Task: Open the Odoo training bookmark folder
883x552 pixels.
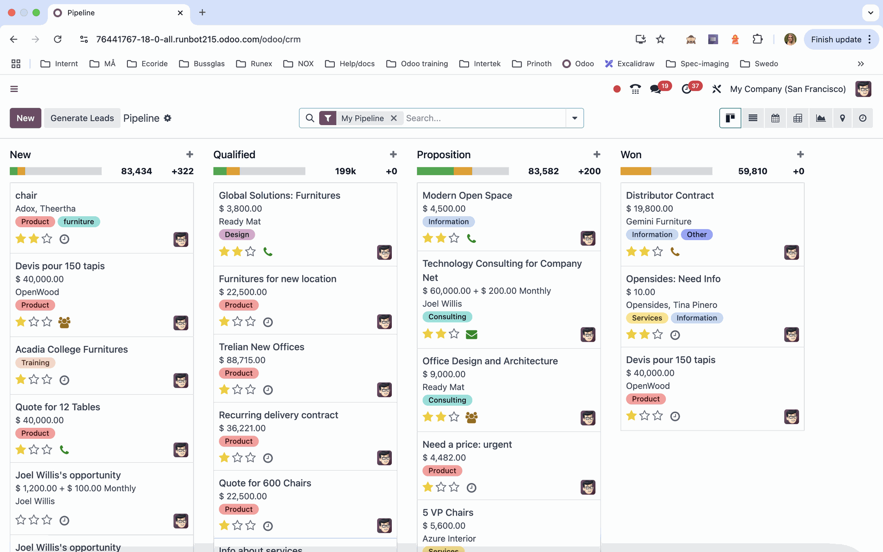Action: coord(417,63)
